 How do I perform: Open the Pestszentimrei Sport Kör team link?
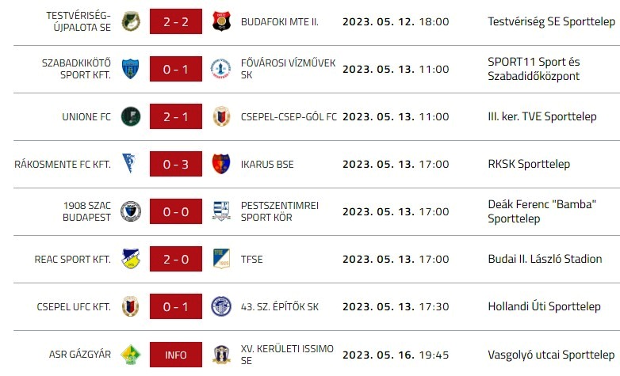280,211
